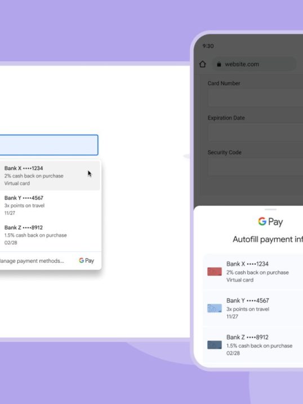Click the Expiration Date field
This screenshot has height=404, width=303.
pos(255,132)
